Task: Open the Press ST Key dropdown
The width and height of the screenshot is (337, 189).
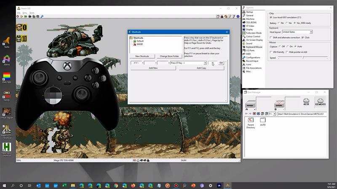Action: [x=188, y=63]
